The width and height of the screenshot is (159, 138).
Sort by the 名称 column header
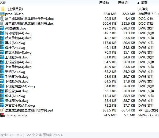(x=3, y=3)
